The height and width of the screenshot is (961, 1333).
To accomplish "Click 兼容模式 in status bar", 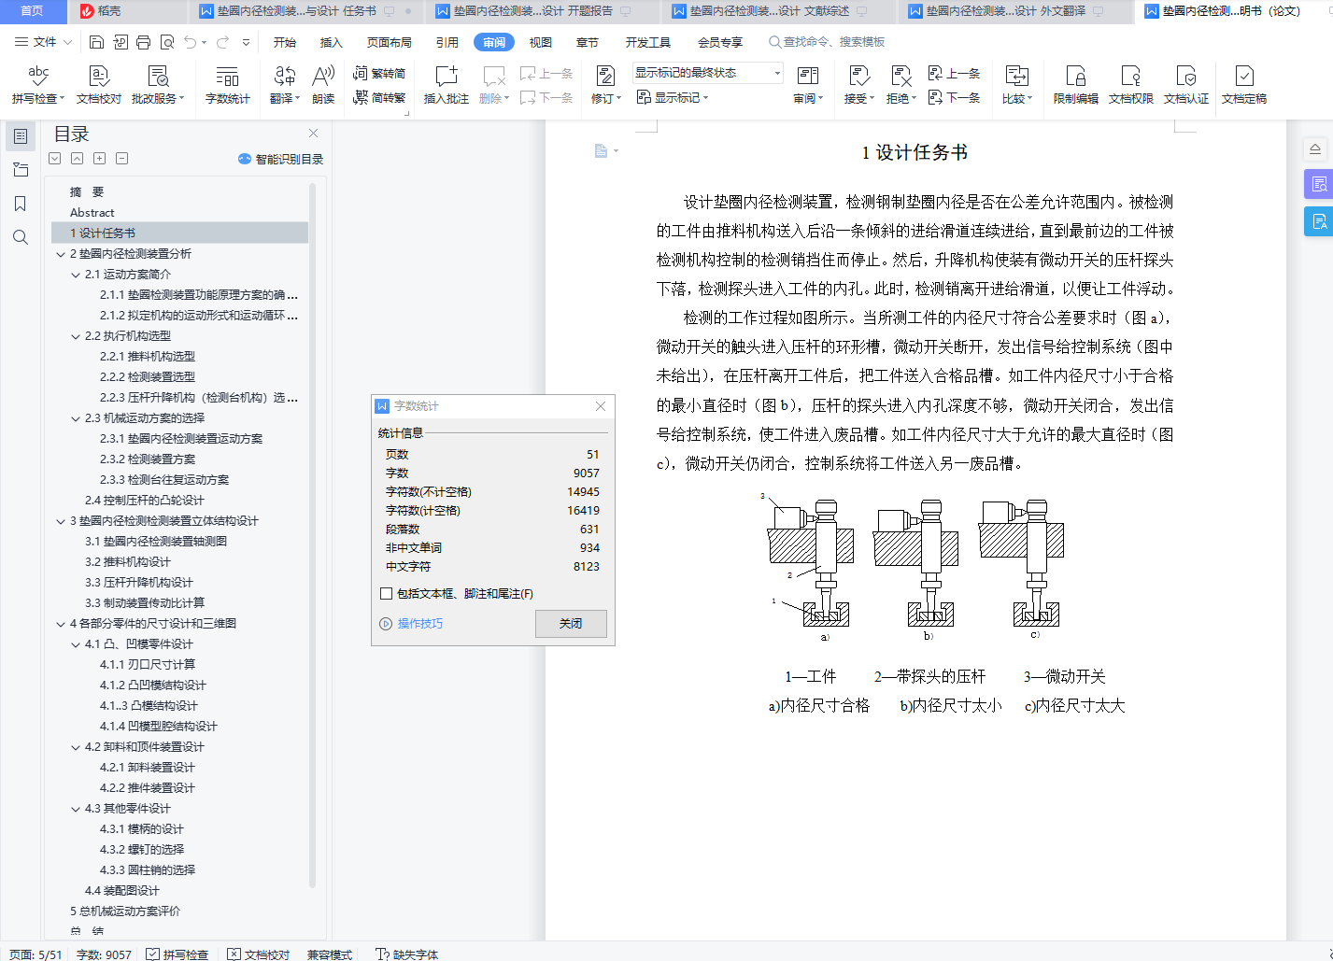I will (x=330, y=954).
